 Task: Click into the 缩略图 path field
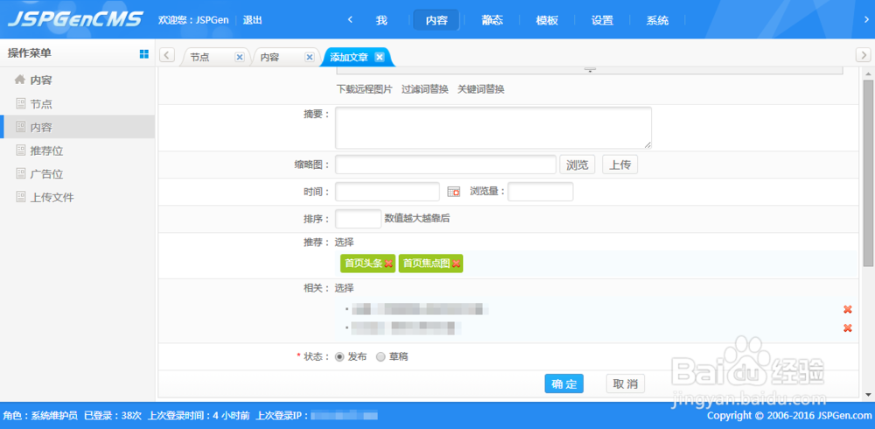[446, 165]
